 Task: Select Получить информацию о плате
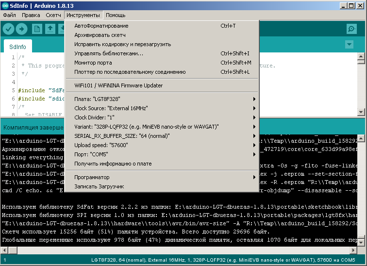tap(162, 164)
